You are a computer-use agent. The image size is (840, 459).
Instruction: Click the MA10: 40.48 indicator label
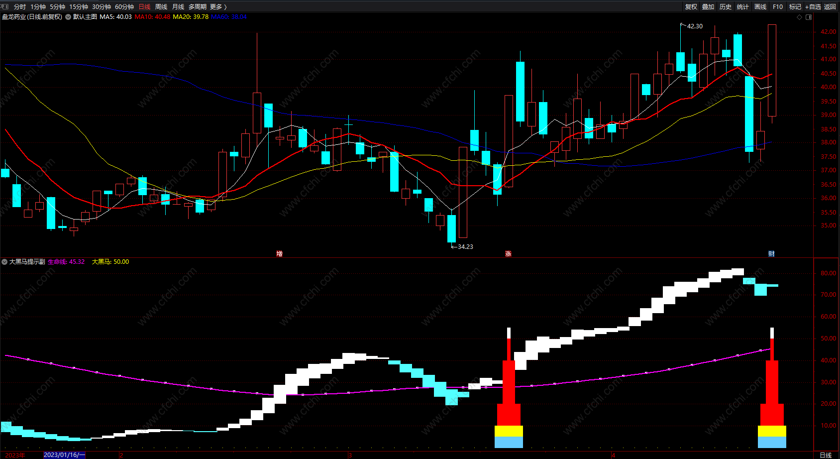[x=152, y=17]
